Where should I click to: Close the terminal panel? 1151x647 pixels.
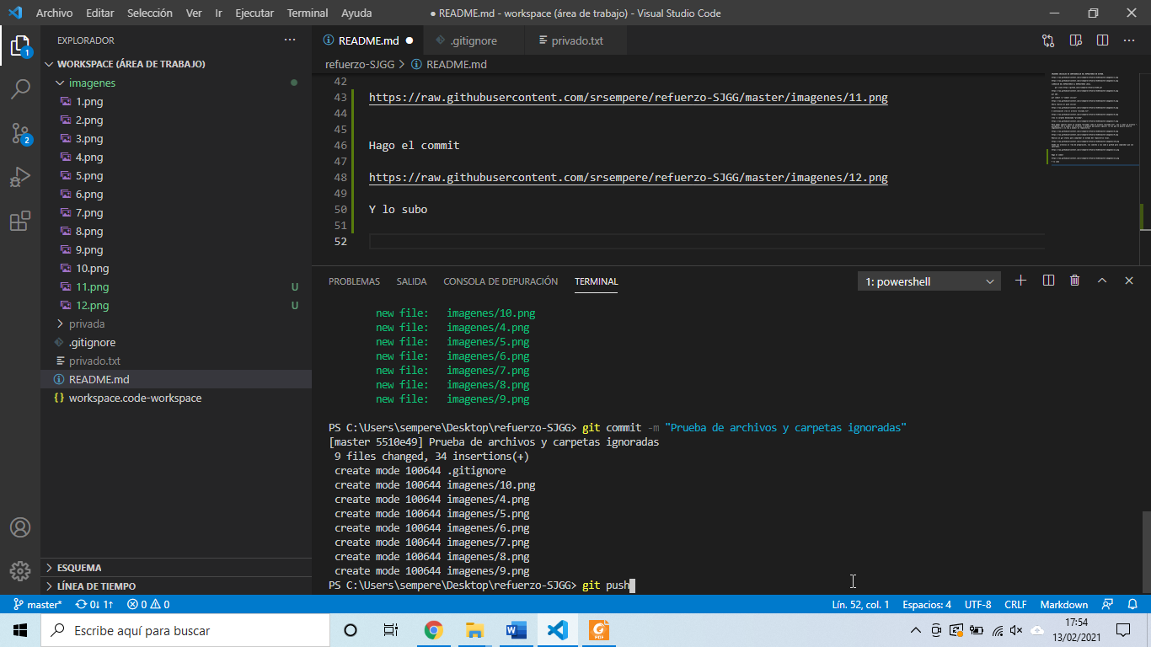pos(1129,281)
